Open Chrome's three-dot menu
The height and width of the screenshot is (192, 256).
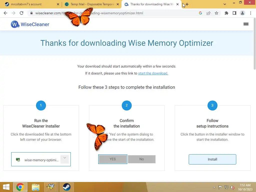point(250,13)
